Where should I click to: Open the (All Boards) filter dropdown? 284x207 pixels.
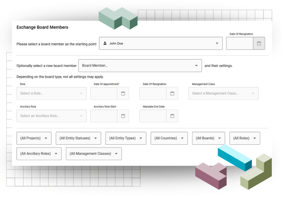click(x=208, y=138)
